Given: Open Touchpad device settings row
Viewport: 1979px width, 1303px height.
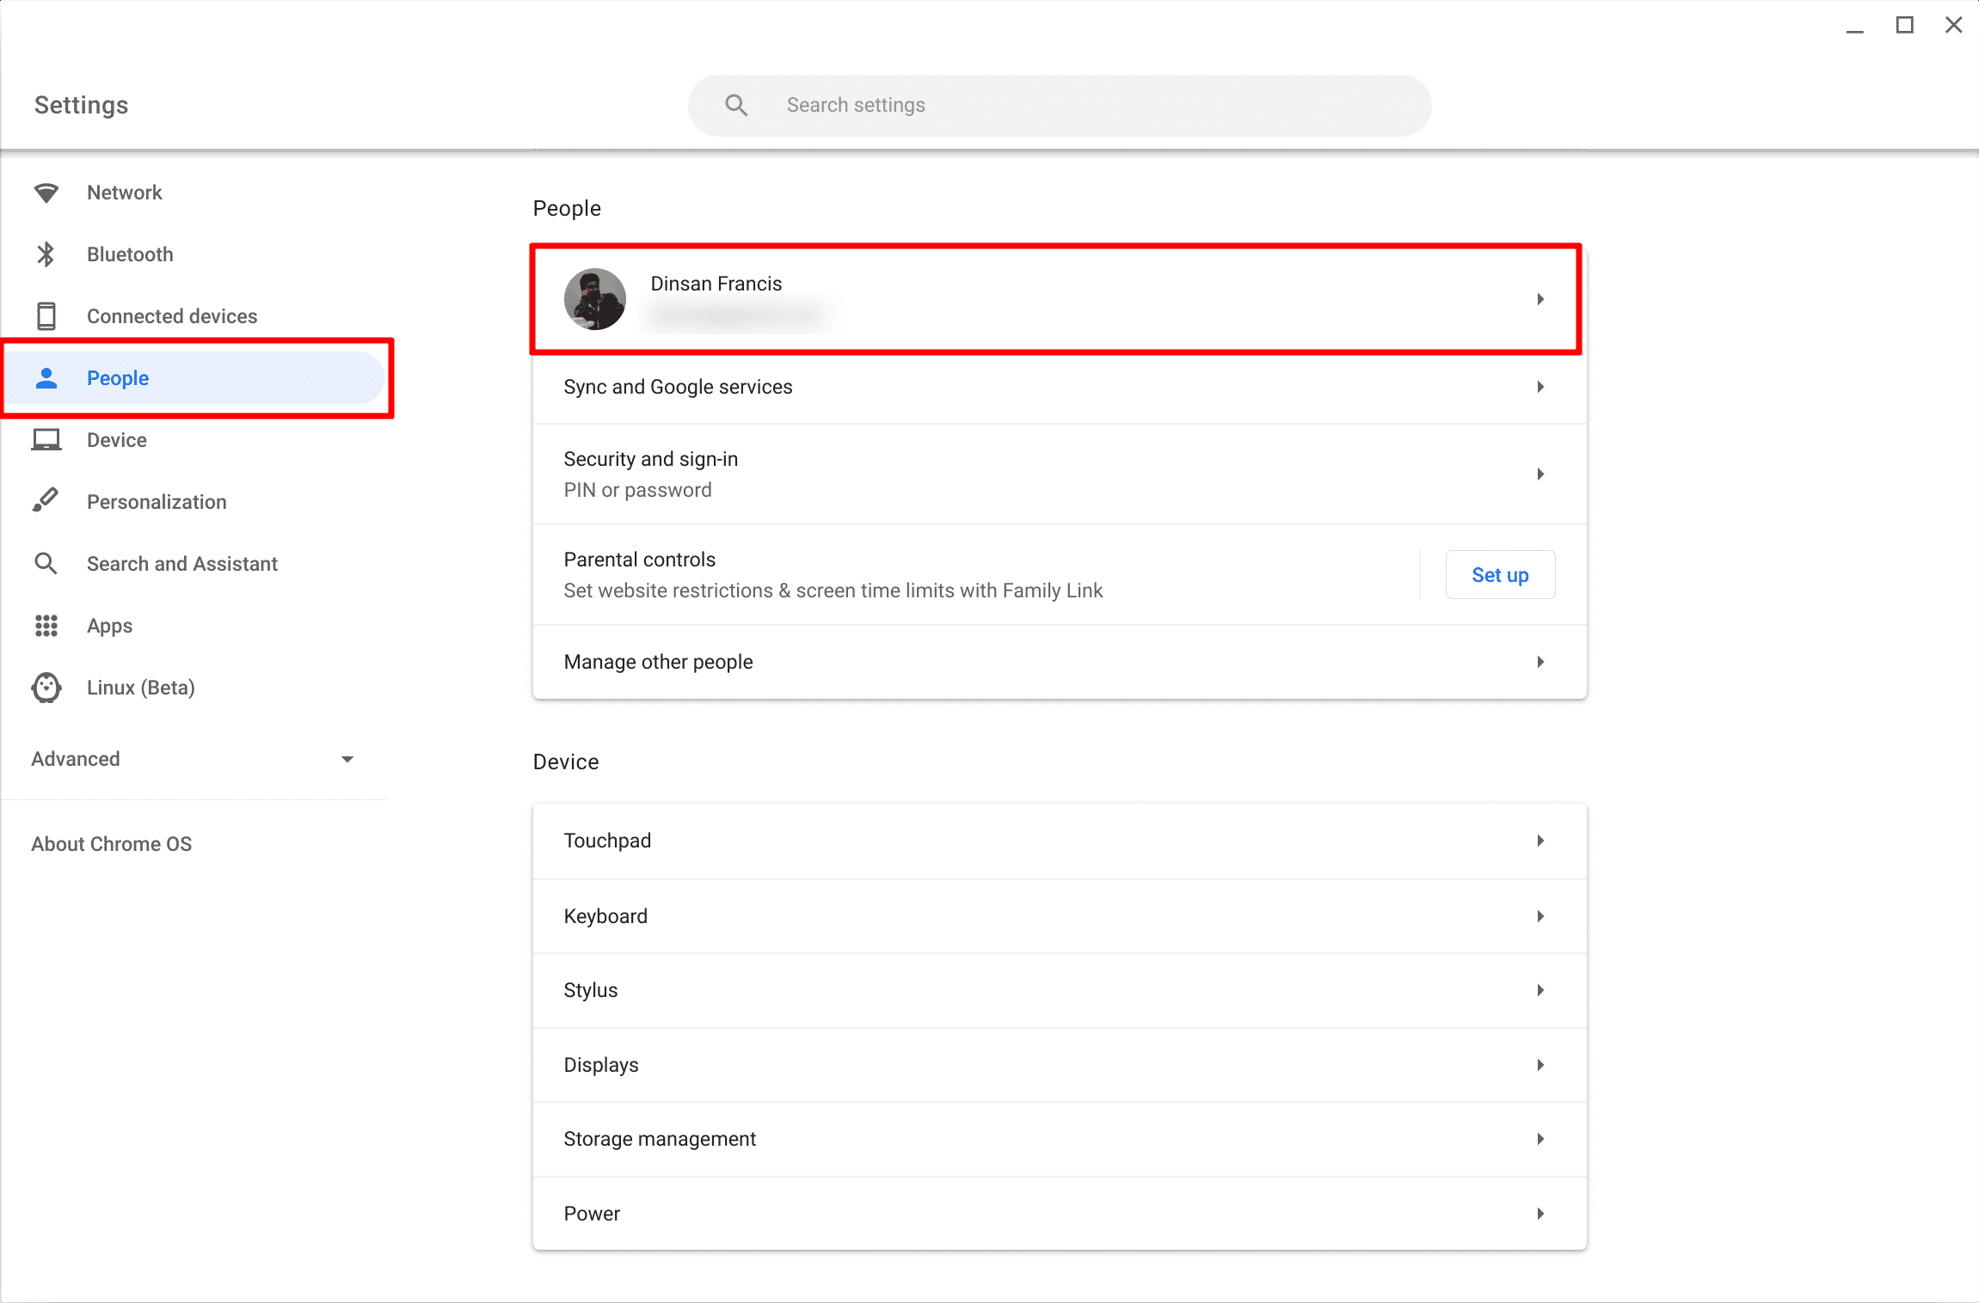Looking at the screenshot, I should click(x=1058, y=841).
